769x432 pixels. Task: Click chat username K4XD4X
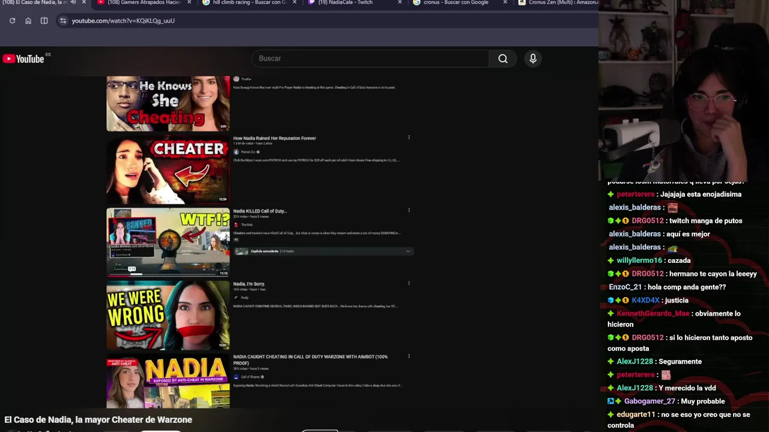[x=646, y=300]
